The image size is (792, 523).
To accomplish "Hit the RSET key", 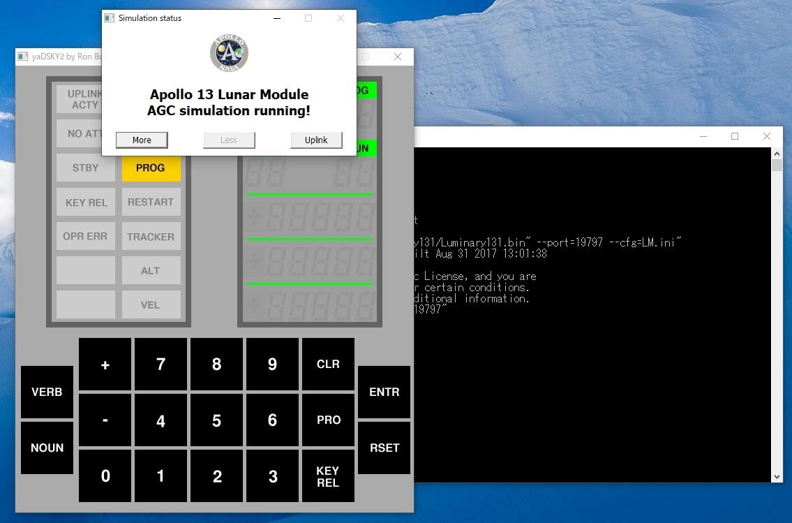I will coord(384,448).
